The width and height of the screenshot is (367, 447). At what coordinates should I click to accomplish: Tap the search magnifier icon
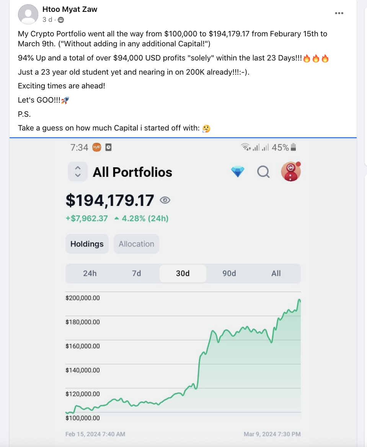pyautogui.click(x=263, y=172)
